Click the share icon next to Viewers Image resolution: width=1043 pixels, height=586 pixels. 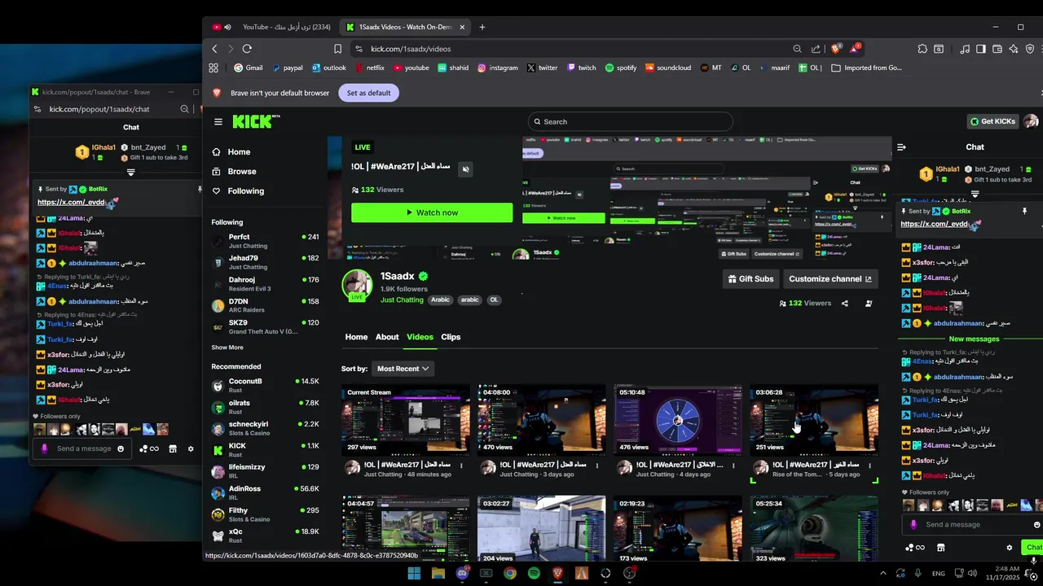pyautogui.click(x=845, y=304)
